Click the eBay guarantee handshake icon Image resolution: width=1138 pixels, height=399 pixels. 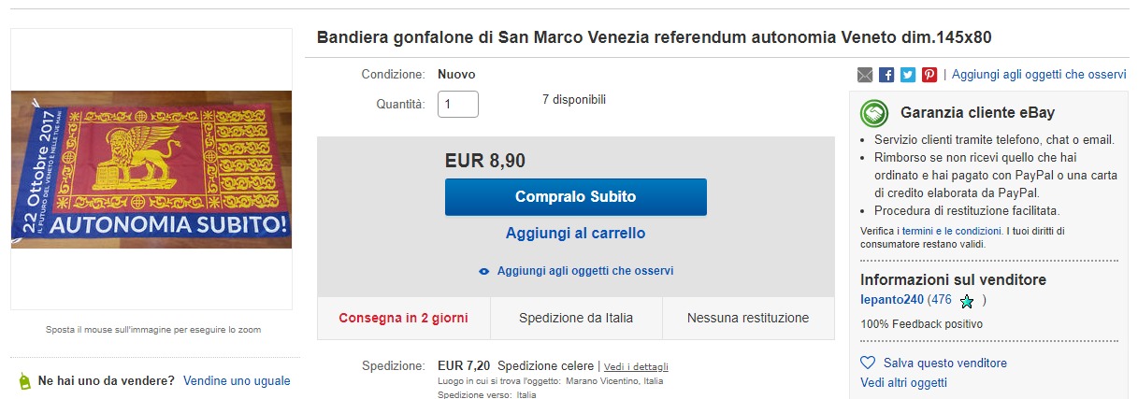(874, 113)
